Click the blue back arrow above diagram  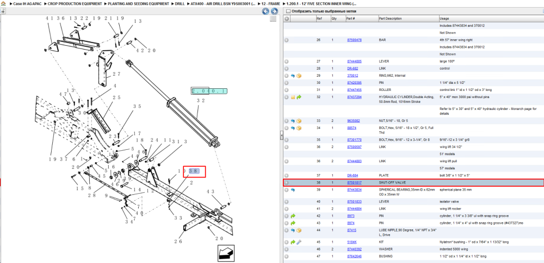coord(265,11)
